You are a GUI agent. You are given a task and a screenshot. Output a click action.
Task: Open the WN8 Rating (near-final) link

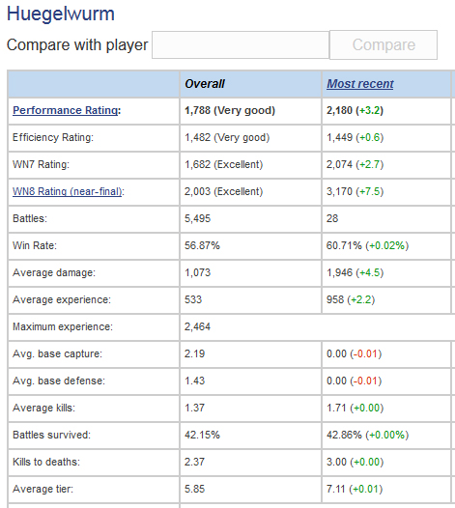(67, 191)
